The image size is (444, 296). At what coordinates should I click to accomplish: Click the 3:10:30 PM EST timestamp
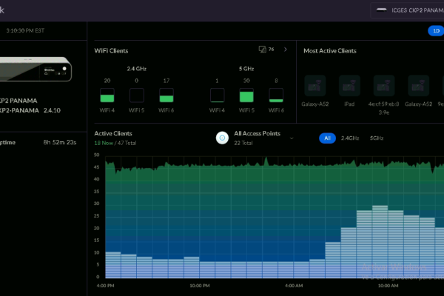[x=25, y=30]
